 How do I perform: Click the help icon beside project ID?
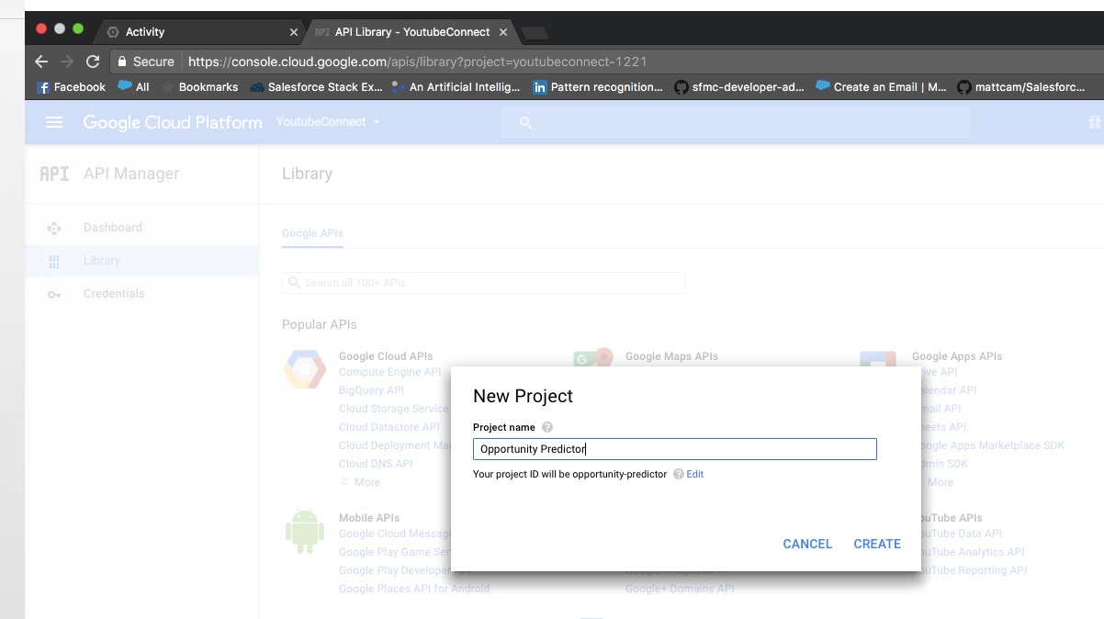pyautogui.click(x=679, y=474)
